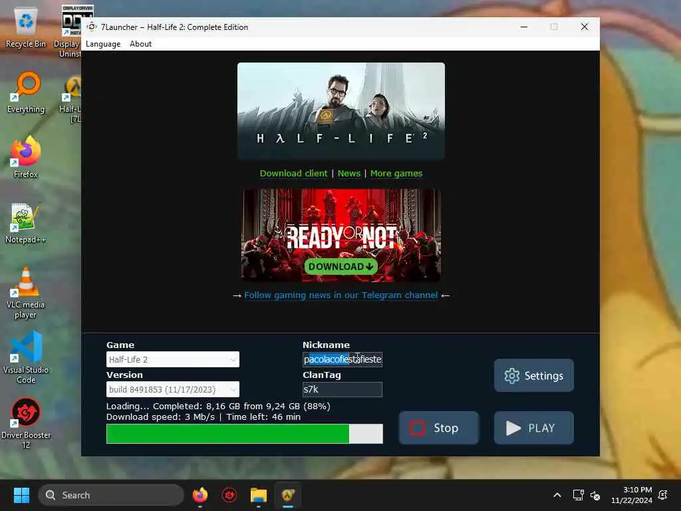Select the Recycle Bin desktop icon
Image resolution: width=681 pixels, height=511 pixels.
[x=26, y=27]
